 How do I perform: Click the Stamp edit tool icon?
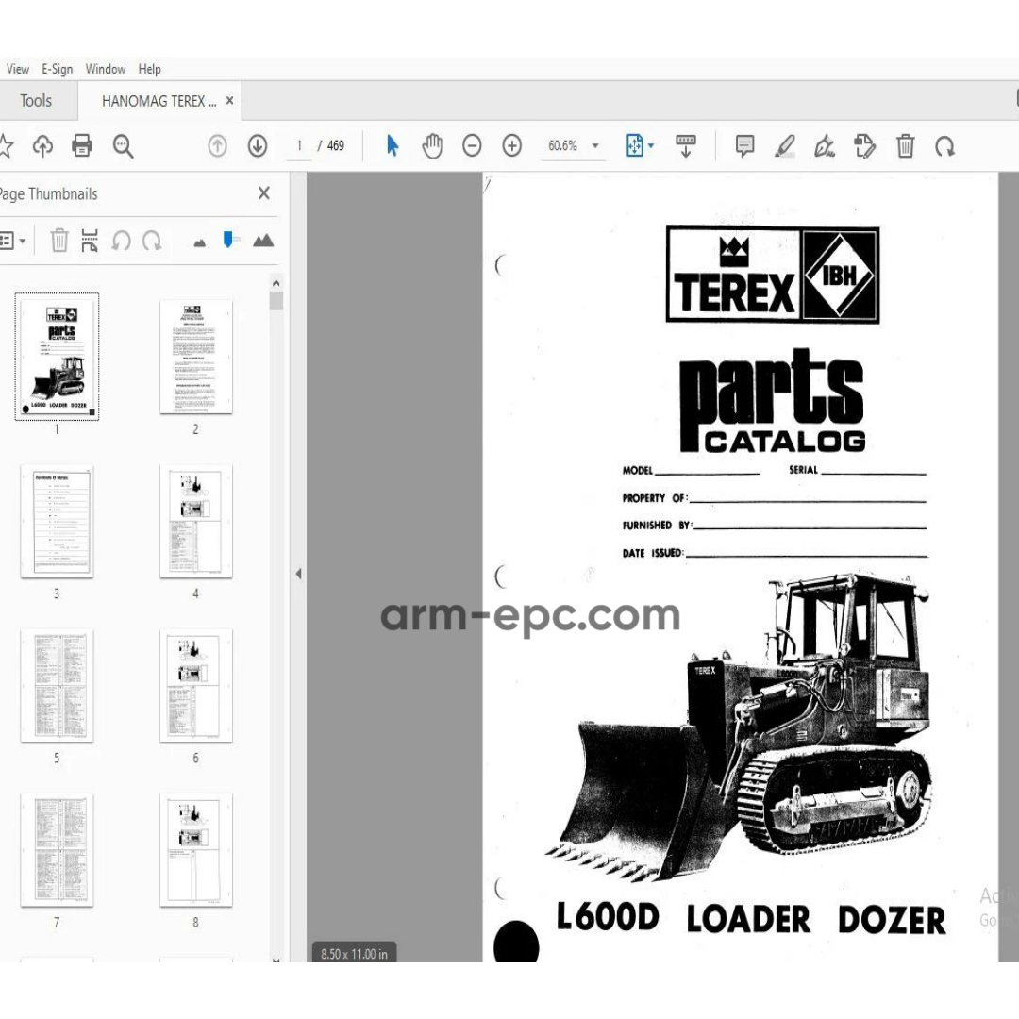pyautogui.click(x=865, y=145)
